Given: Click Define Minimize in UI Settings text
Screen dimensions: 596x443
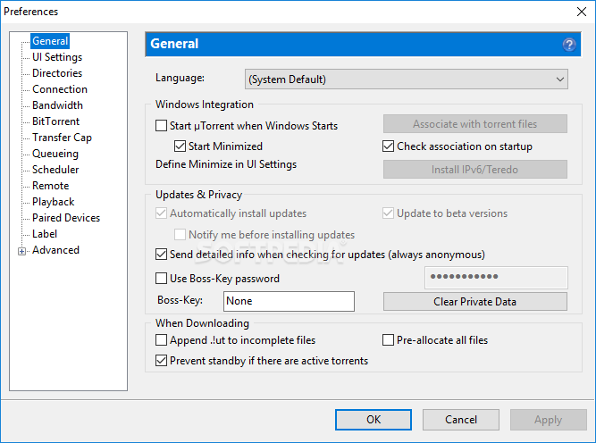Looking at the screenshot, I should click(226, 164).
